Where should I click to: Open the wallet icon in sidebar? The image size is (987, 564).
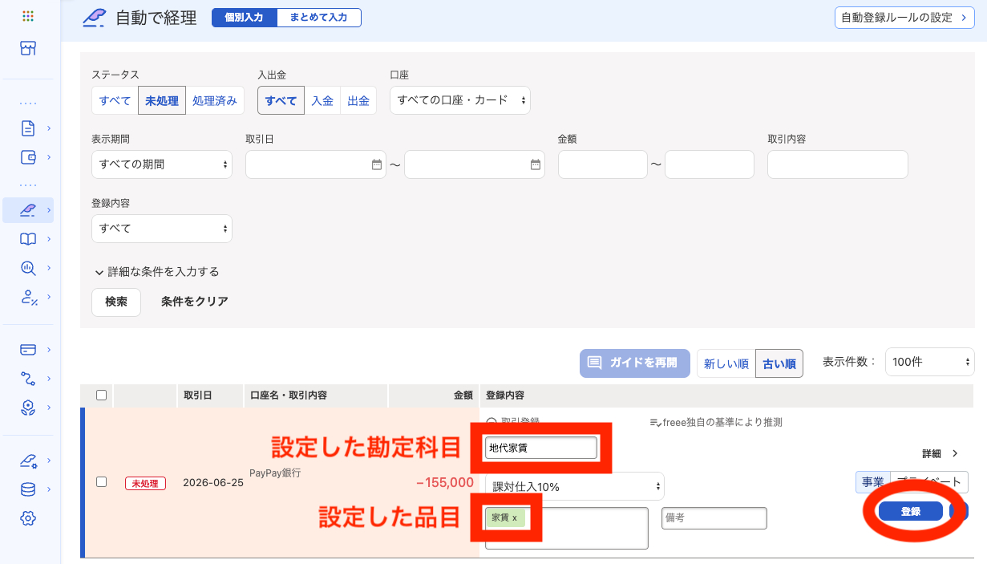coord(28,156)
